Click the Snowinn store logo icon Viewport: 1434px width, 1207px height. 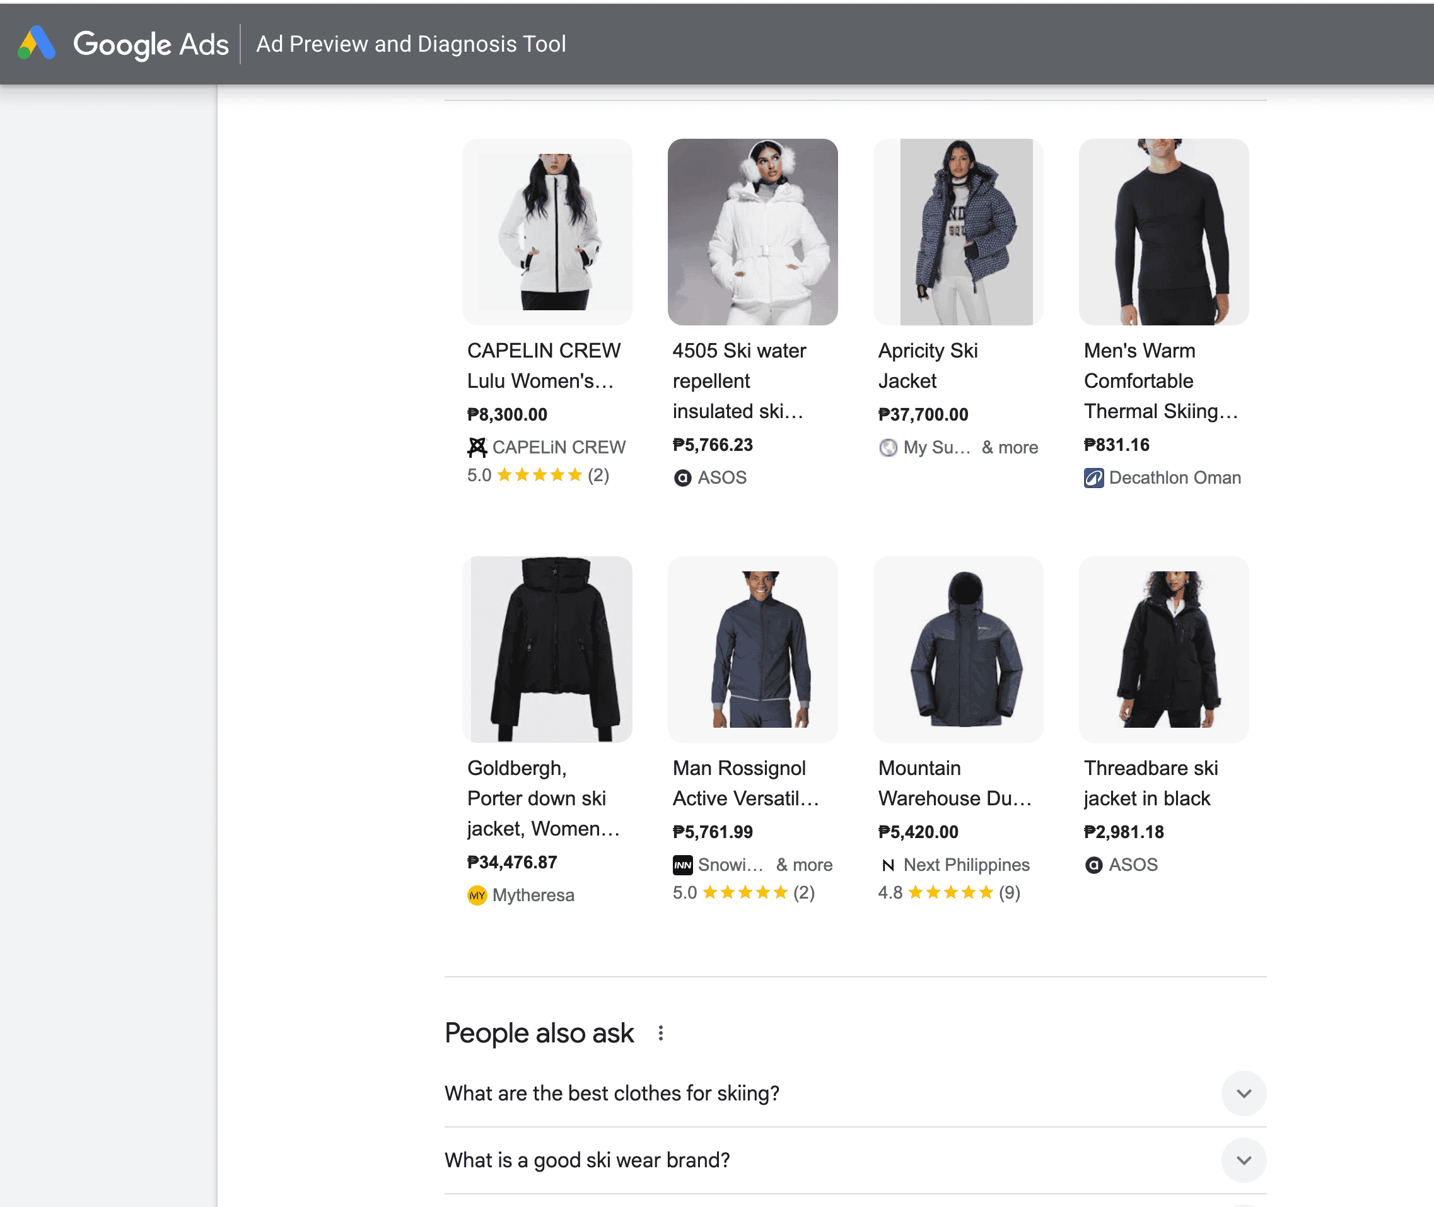click(x=682, y=865)
